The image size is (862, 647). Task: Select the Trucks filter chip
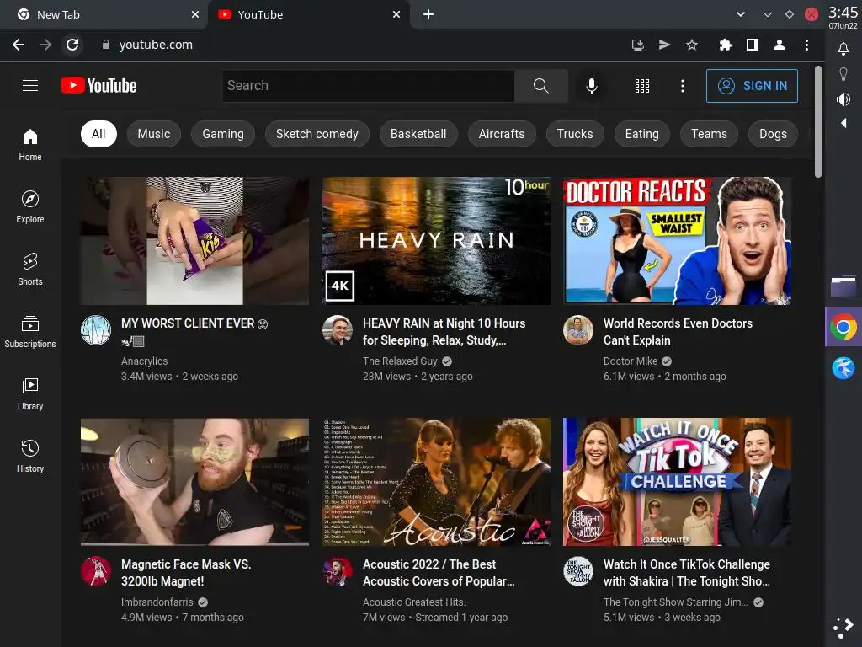[575, 134]
